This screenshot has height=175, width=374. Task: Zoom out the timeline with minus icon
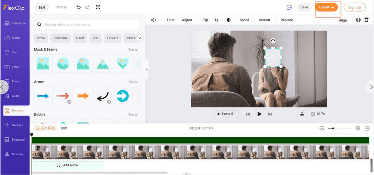[x=322, y=128]
